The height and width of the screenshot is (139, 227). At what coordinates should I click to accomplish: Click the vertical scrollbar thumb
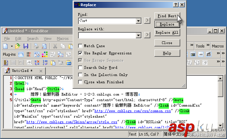pos(220,89)
